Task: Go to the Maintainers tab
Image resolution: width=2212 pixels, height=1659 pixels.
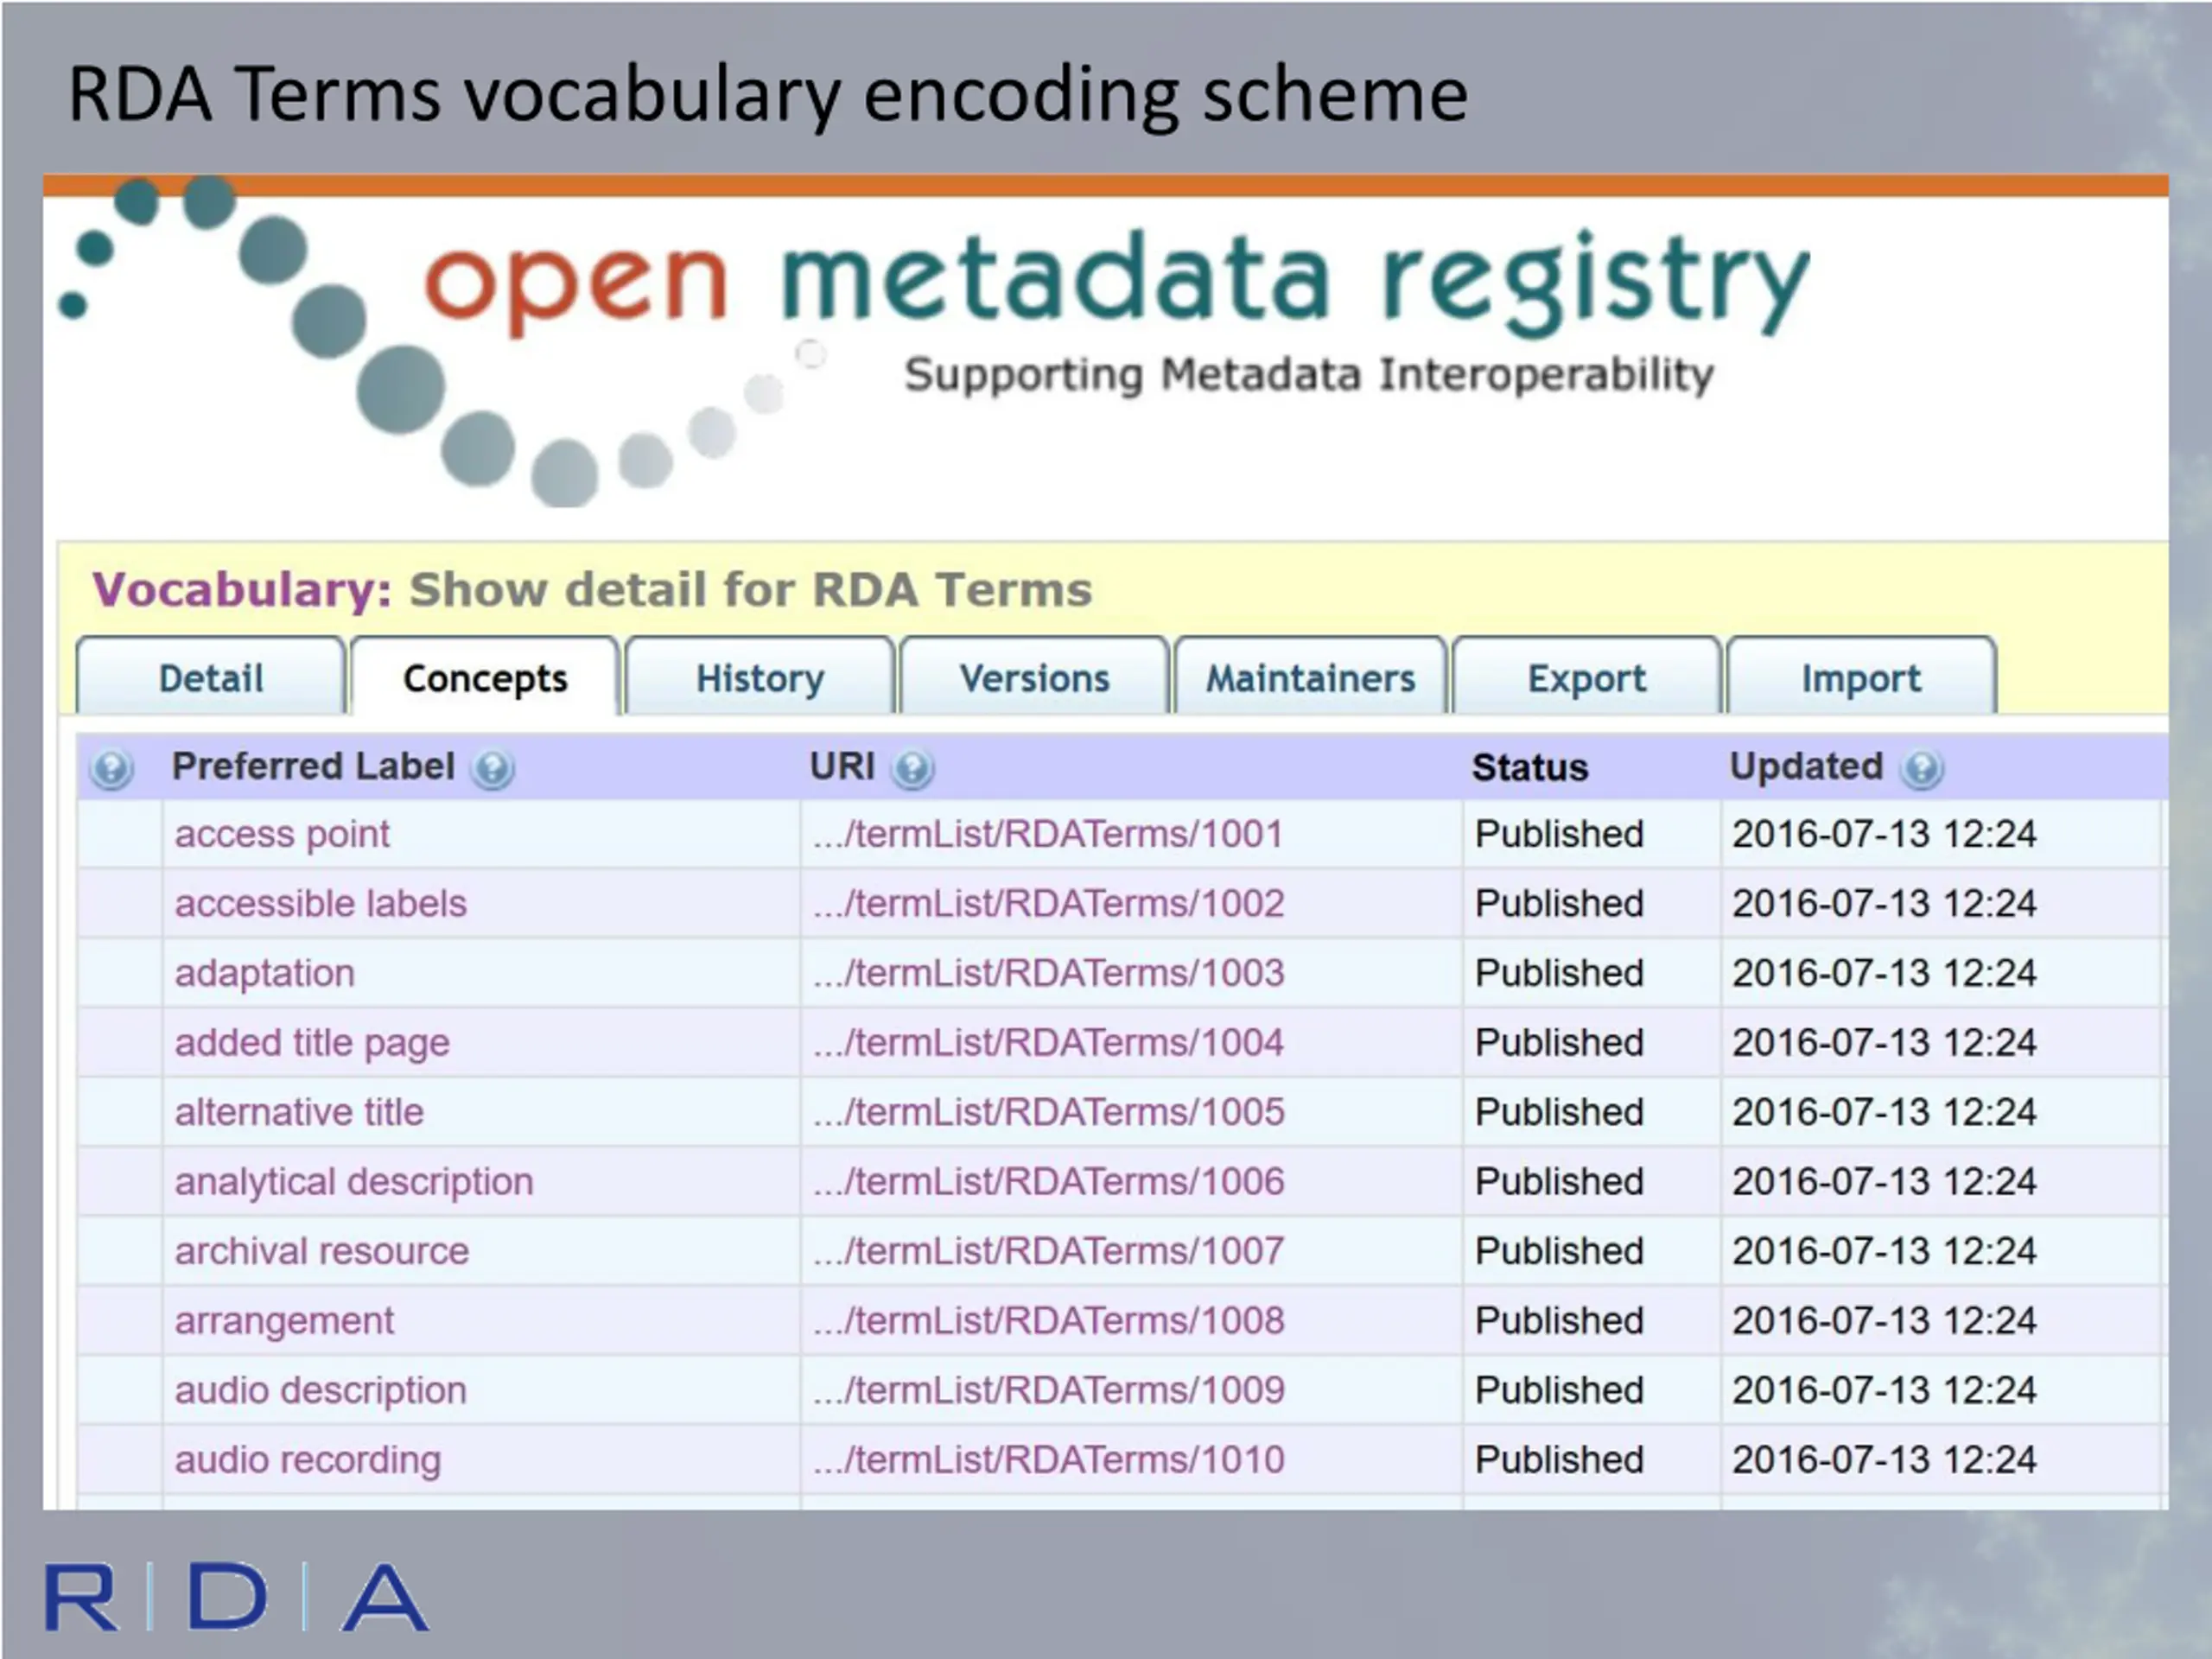Action: (1310, 677)
